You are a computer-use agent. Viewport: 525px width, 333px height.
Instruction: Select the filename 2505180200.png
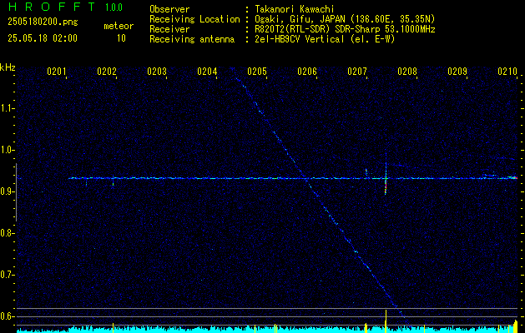43,22
